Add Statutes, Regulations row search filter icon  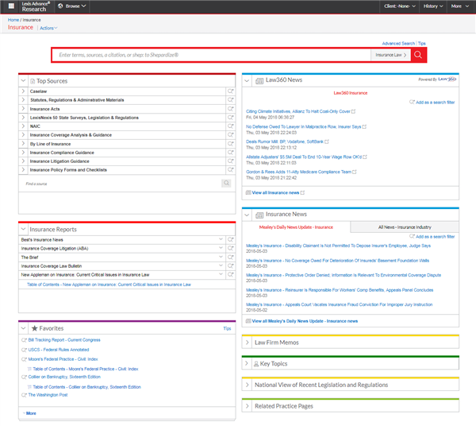[231, 99]
